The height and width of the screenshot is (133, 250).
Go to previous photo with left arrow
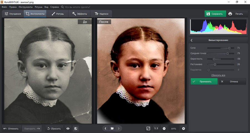click(x=106, y=128)
